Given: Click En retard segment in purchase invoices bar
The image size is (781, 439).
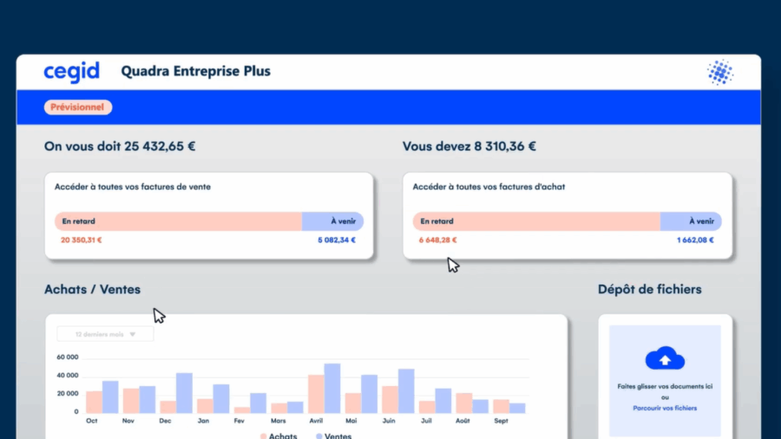Looking at the screenshot, I should click(x=536, y=221).
